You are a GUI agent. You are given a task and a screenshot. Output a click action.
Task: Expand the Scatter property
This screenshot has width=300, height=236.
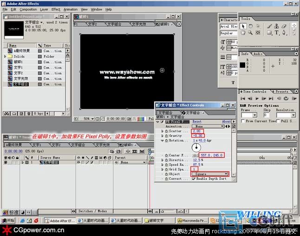click(x=163, y=131)
